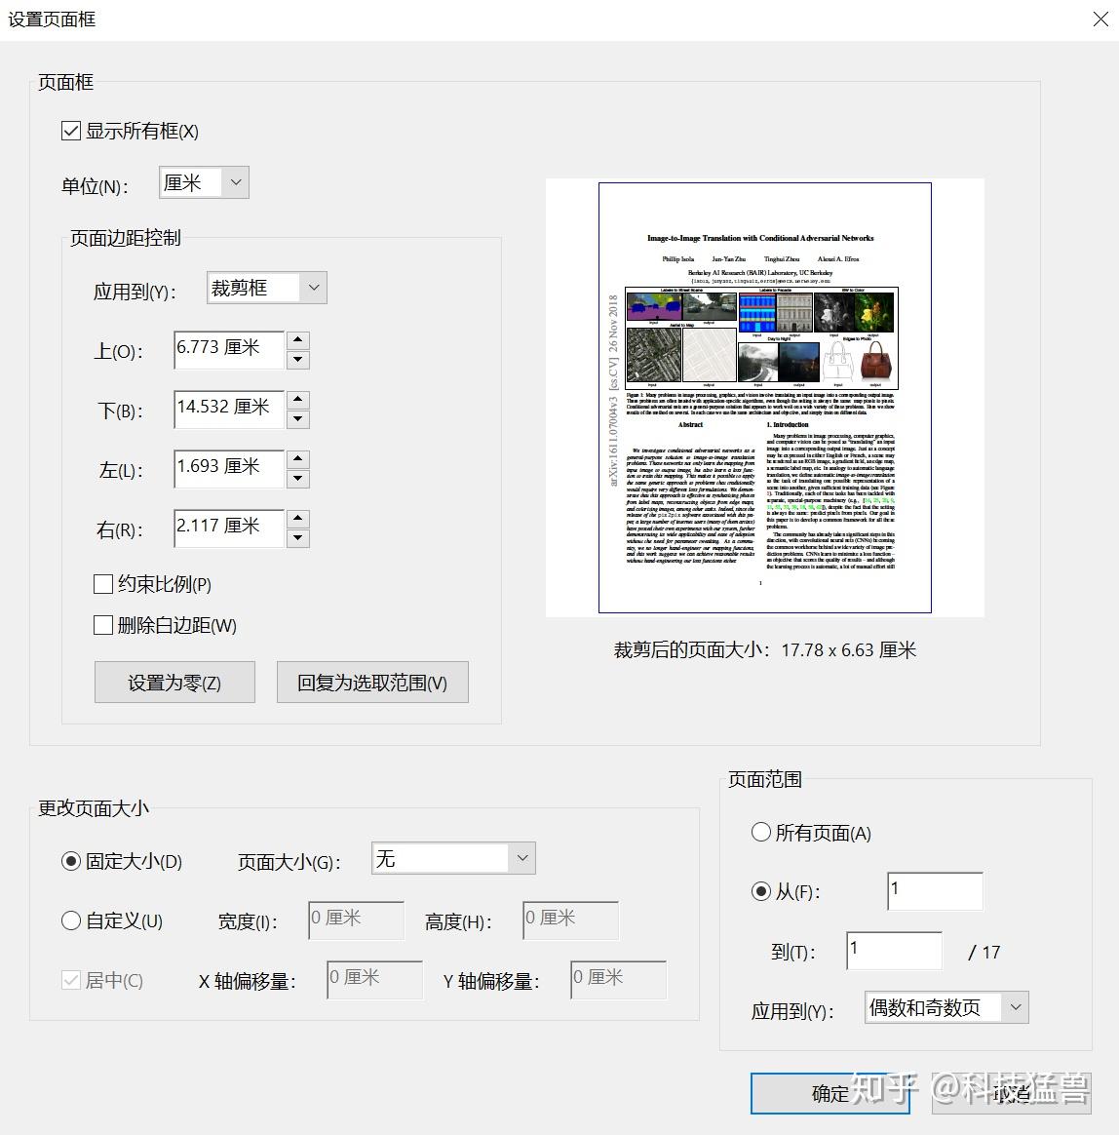
Task: Increase the left margin 左(L) with its up arrow
Action: click(297, 458)
